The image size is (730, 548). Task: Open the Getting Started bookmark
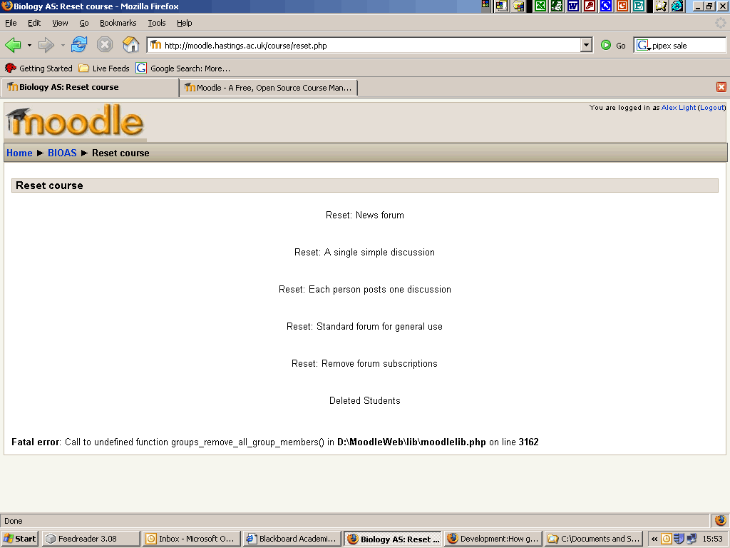coord(39,68)
